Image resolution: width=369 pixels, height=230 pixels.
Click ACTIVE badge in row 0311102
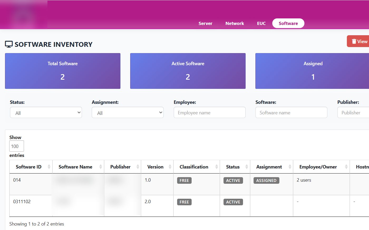point(233,202)
